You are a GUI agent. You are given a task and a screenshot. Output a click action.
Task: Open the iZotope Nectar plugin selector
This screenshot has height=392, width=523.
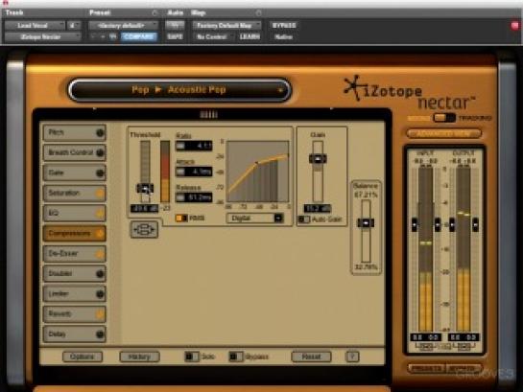pyautogui.click(x=42, y=36)
